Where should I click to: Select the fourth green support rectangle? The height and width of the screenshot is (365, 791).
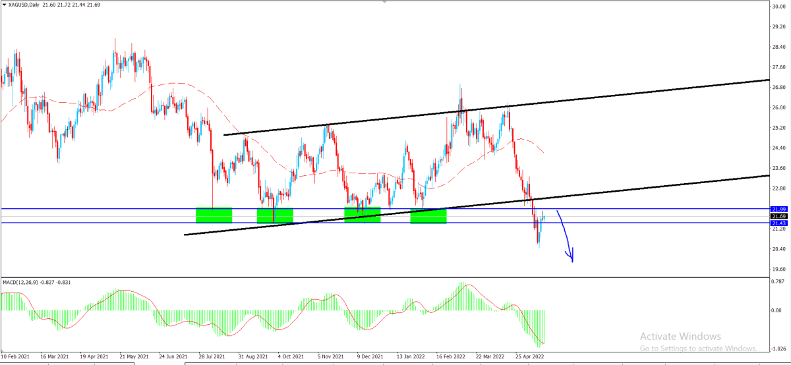click(428, 215)
